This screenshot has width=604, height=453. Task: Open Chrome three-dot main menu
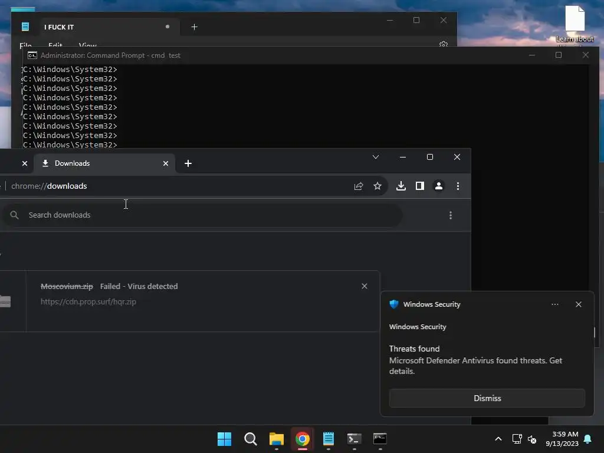[x=458, y=186]
